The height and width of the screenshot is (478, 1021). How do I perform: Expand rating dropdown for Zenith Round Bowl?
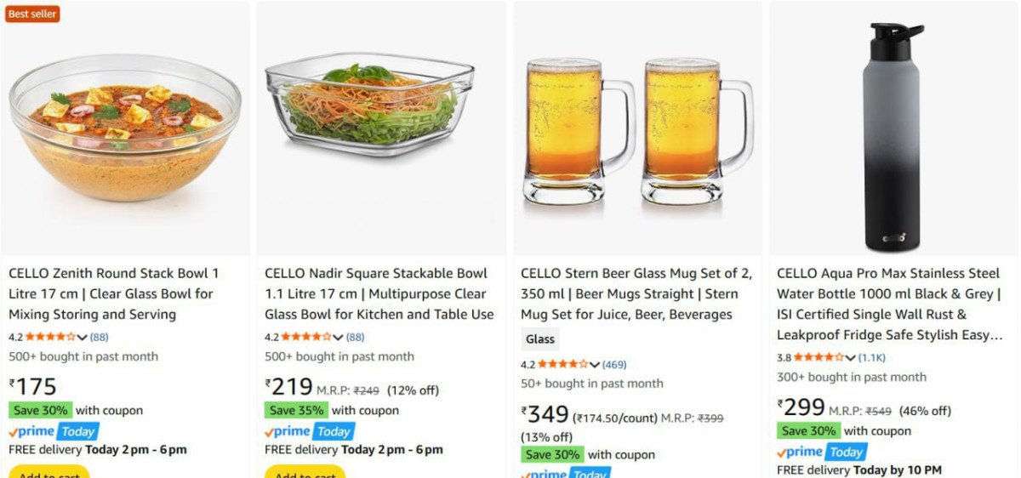click(83, 337)
